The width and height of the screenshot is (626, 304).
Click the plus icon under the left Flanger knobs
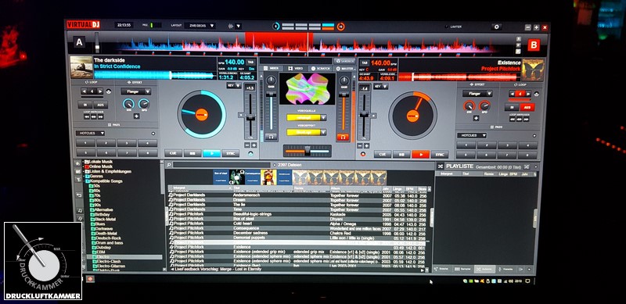[136, 116]
